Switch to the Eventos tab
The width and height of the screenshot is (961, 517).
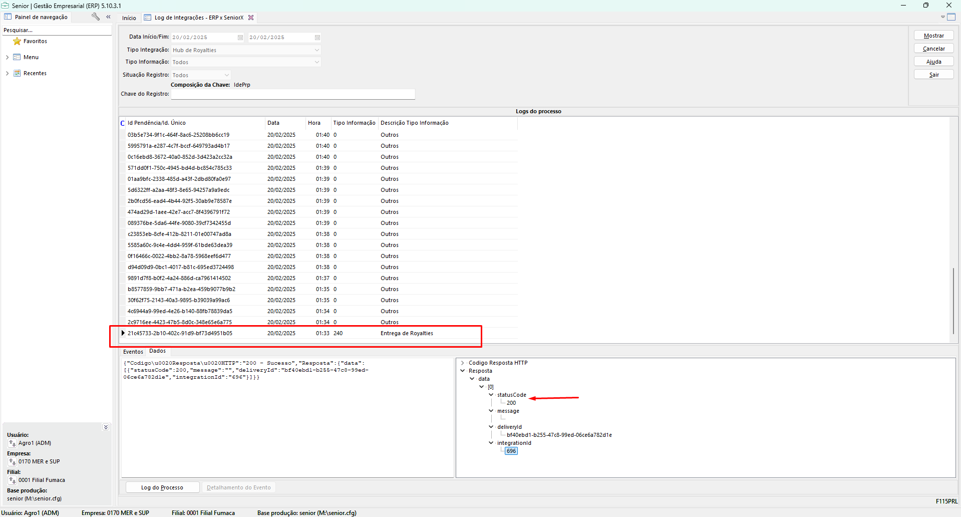click(133, 352)
